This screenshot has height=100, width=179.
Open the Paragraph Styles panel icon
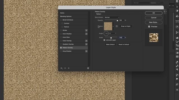tap(177, 62)
